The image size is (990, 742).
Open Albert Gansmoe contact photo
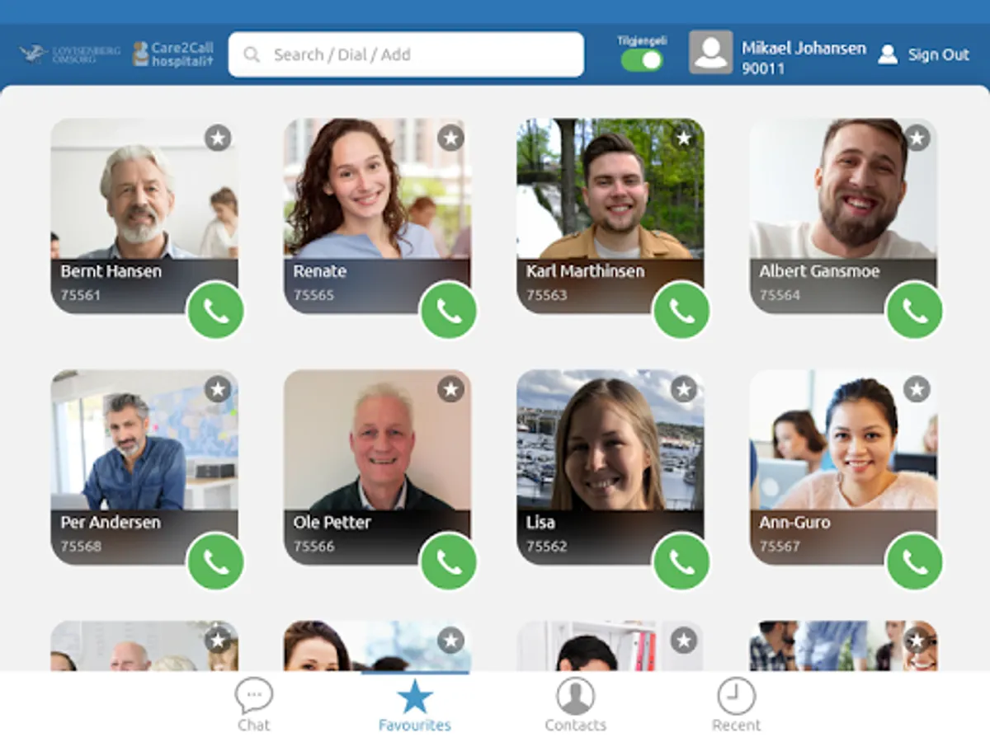point(843,188)
